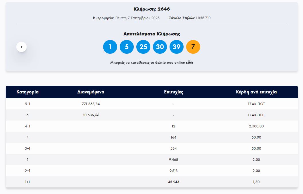This screenshot has width=303, height=194.
Task: Go to the previous draw arrow
Action: tap(21, 47)
